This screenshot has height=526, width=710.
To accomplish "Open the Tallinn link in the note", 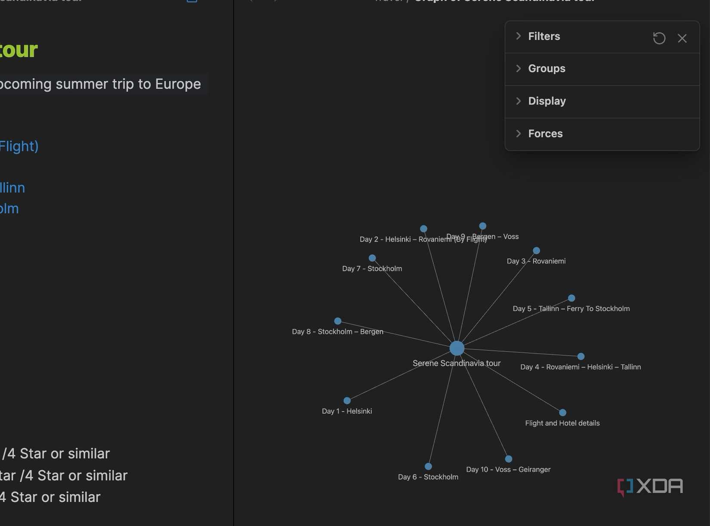I will tap(12, 188).
